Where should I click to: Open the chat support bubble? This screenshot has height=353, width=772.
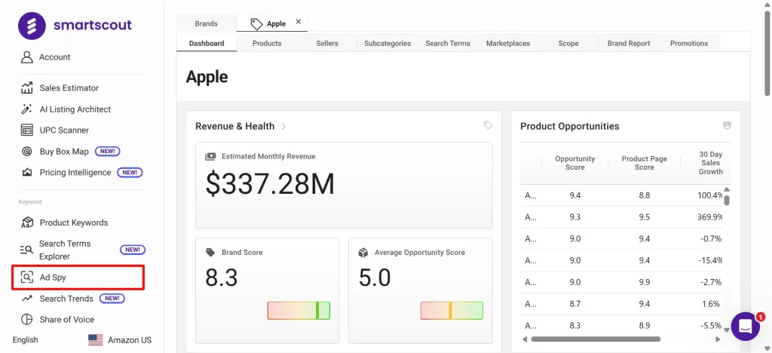746,326
